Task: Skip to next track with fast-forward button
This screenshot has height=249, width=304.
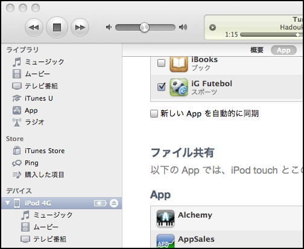Action: (x=80, y=27)
